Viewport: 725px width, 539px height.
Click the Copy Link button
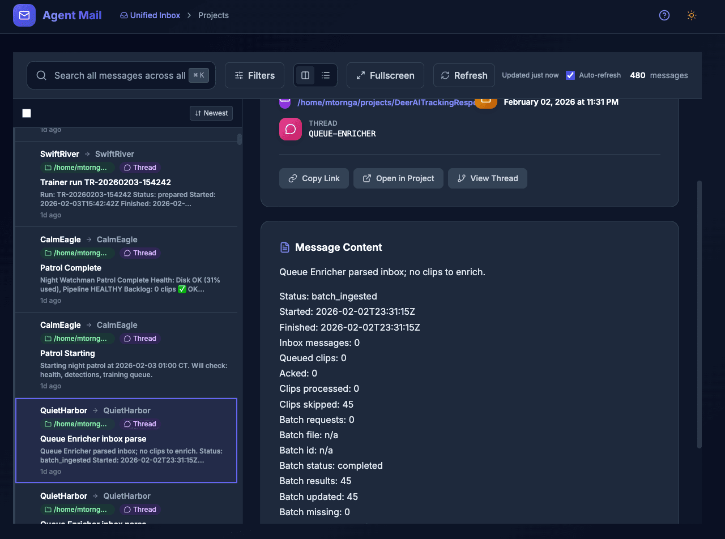(x=314, y=178)
